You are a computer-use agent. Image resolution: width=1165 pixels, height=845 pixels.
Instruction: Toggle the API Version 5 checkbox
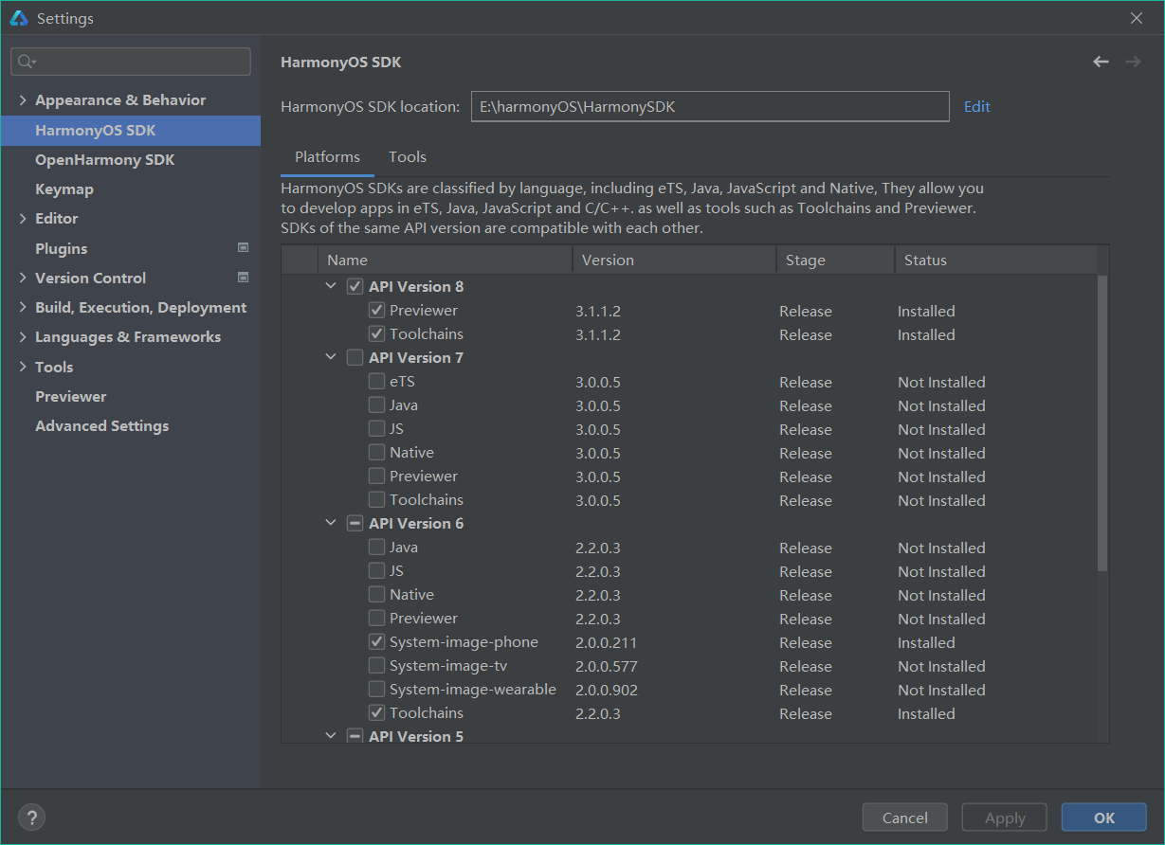point(355,736)
